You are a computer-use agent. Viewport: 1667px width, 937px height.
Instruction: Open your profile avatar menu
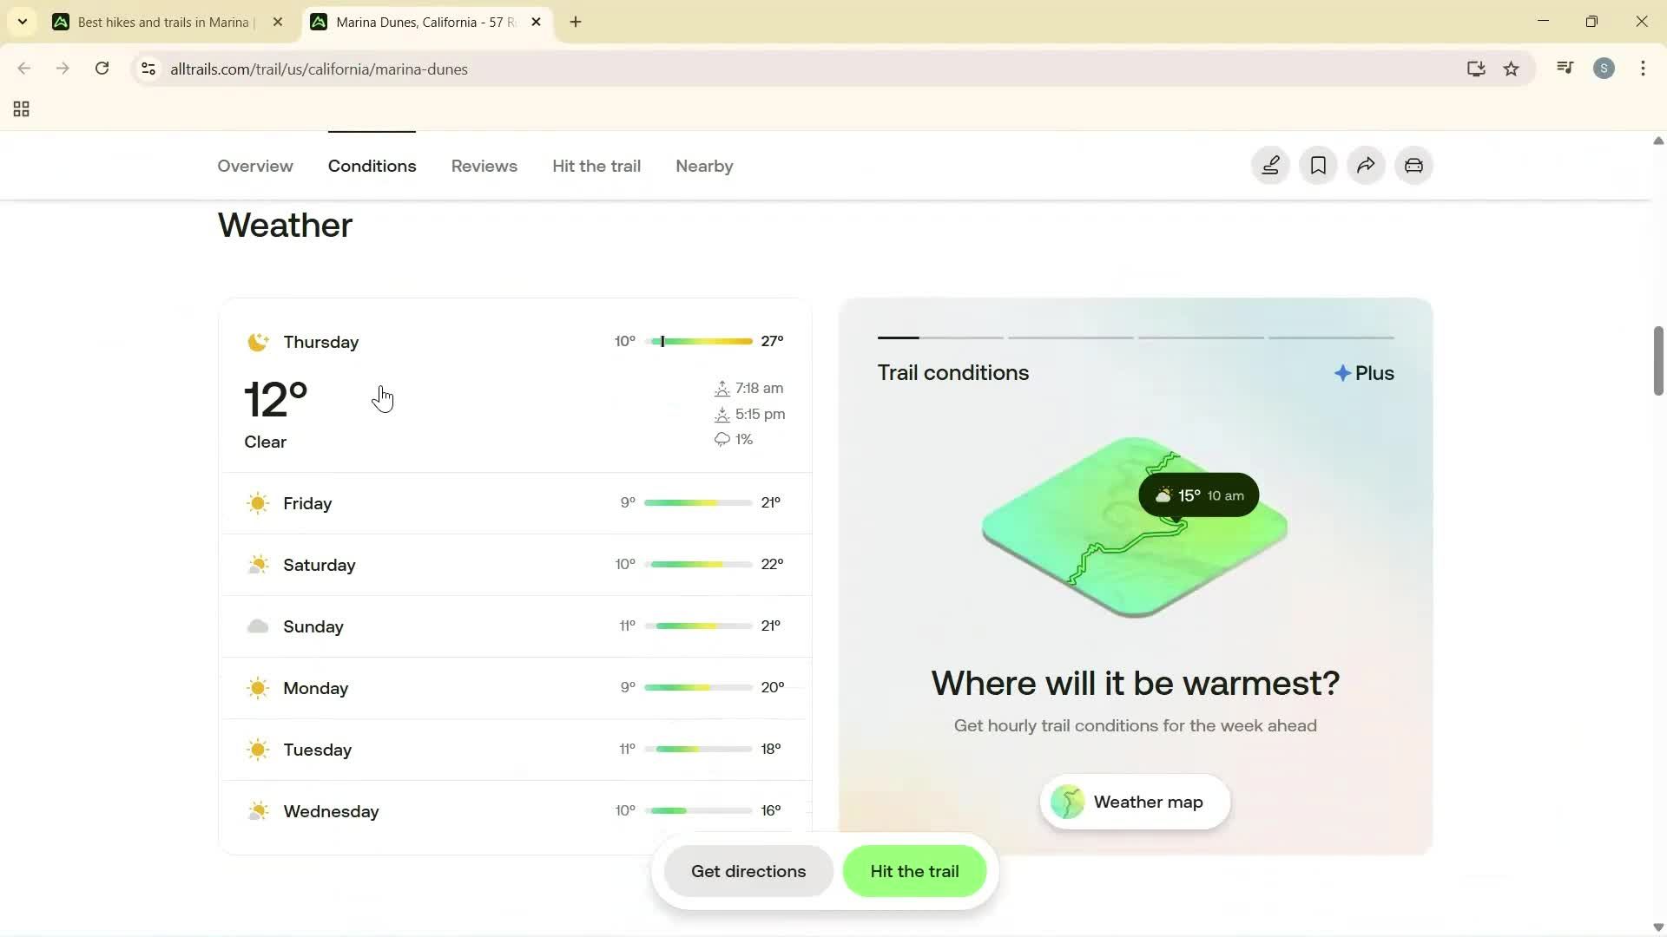tap(1604, 69)
